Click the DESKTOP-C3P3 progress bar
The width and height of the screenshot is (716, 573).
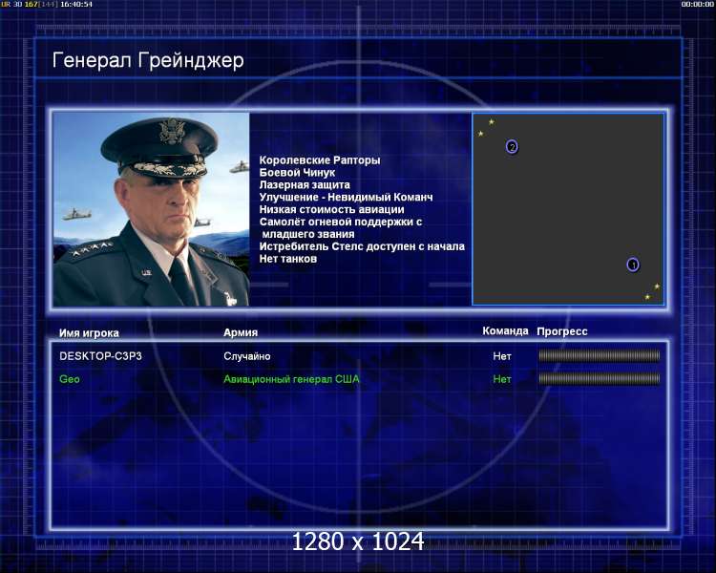[600, 355]
